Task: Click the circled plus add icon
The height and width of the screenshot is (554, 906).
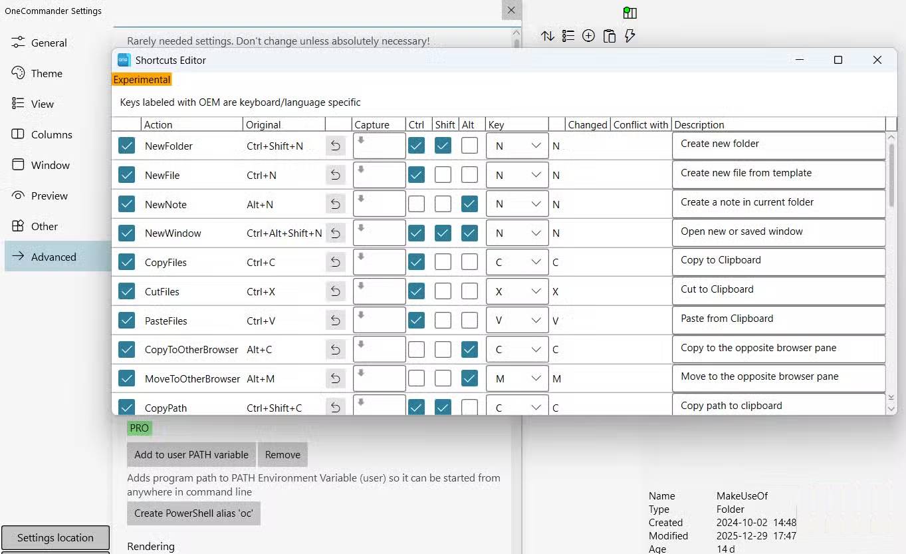Action: 588,36
